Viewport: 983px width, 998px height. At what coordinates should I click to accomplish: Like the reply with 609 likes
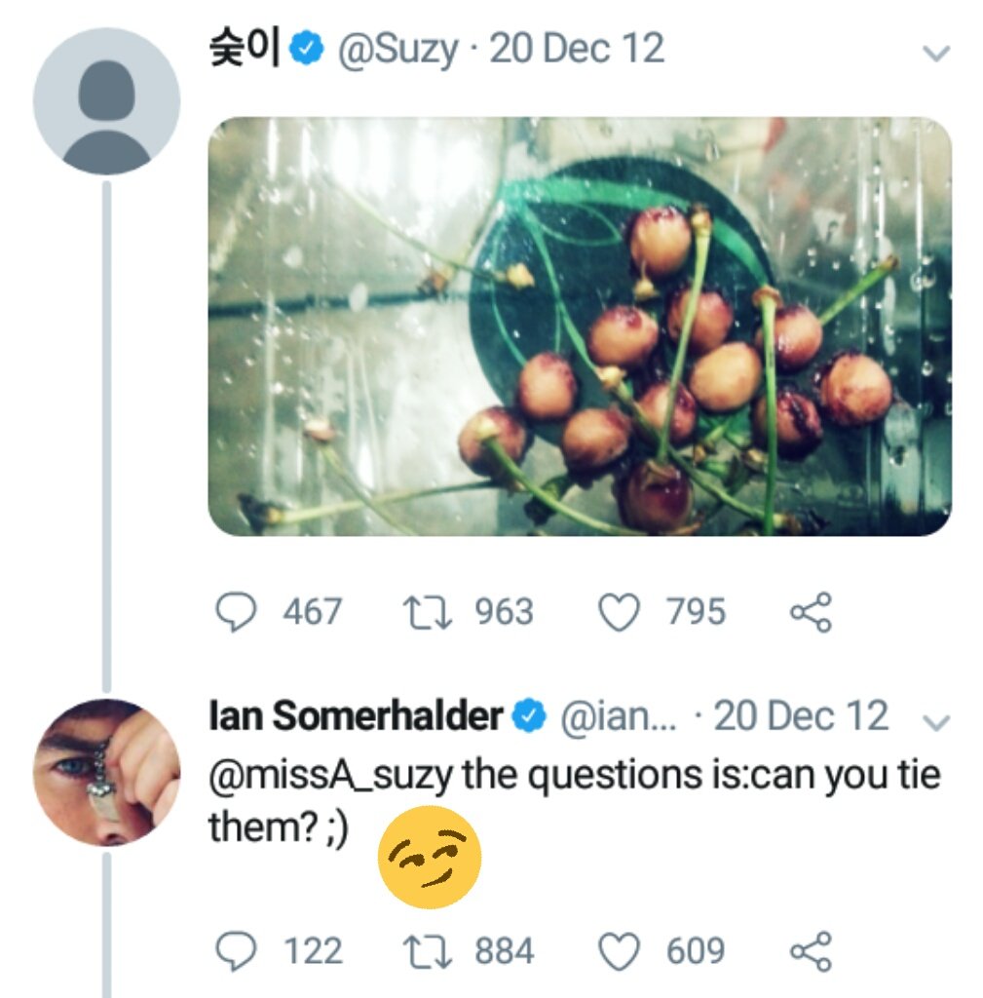618,950
